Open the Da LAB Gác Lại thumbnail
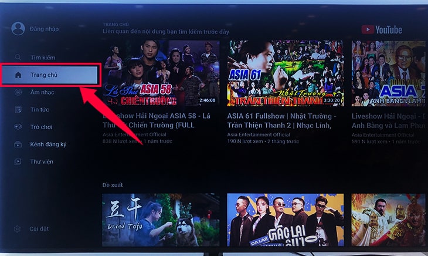428x256 pixels. click(x=286, y=220)
